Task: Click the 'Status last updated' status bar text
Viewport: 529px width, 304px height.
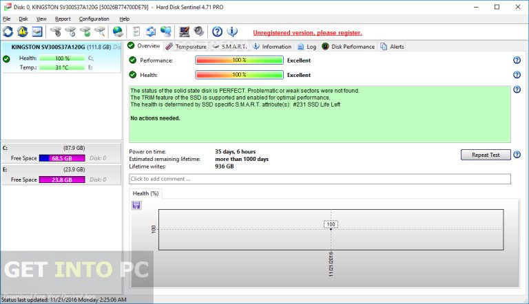Action: 64,300
